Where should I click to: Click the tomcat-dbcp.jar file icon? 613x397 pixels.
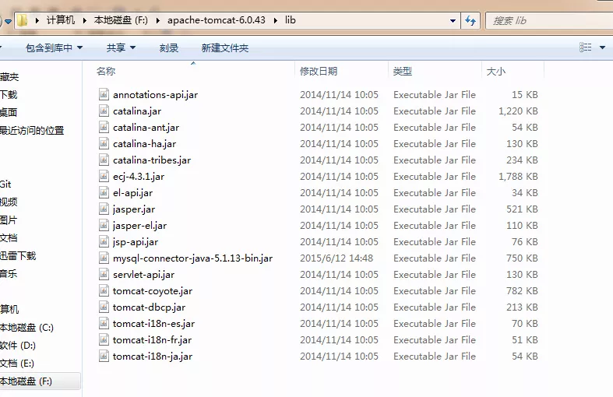pos(104,307)
